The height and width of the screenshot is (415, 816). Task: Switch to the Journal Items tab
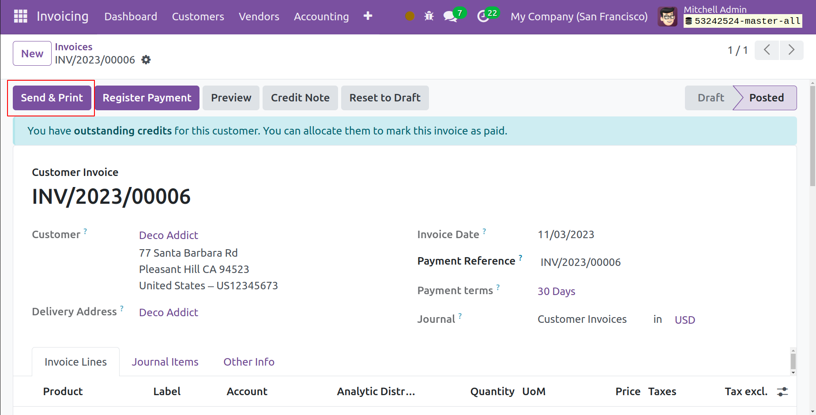click(165, 362)
